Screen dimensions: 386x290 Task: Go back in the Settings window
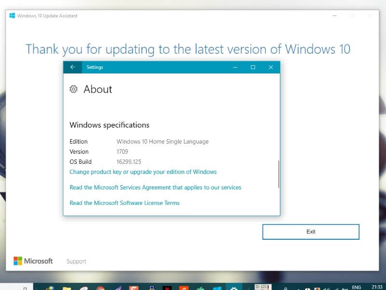click(73, 67)
